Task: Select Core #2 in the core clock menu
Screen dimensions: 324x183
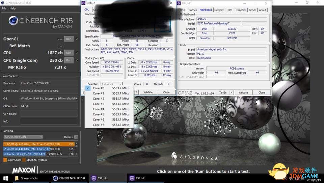Action: [109, 99]
